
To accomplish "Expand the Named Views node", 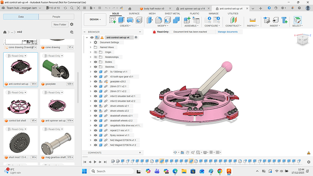I will [x=90, y=47].
